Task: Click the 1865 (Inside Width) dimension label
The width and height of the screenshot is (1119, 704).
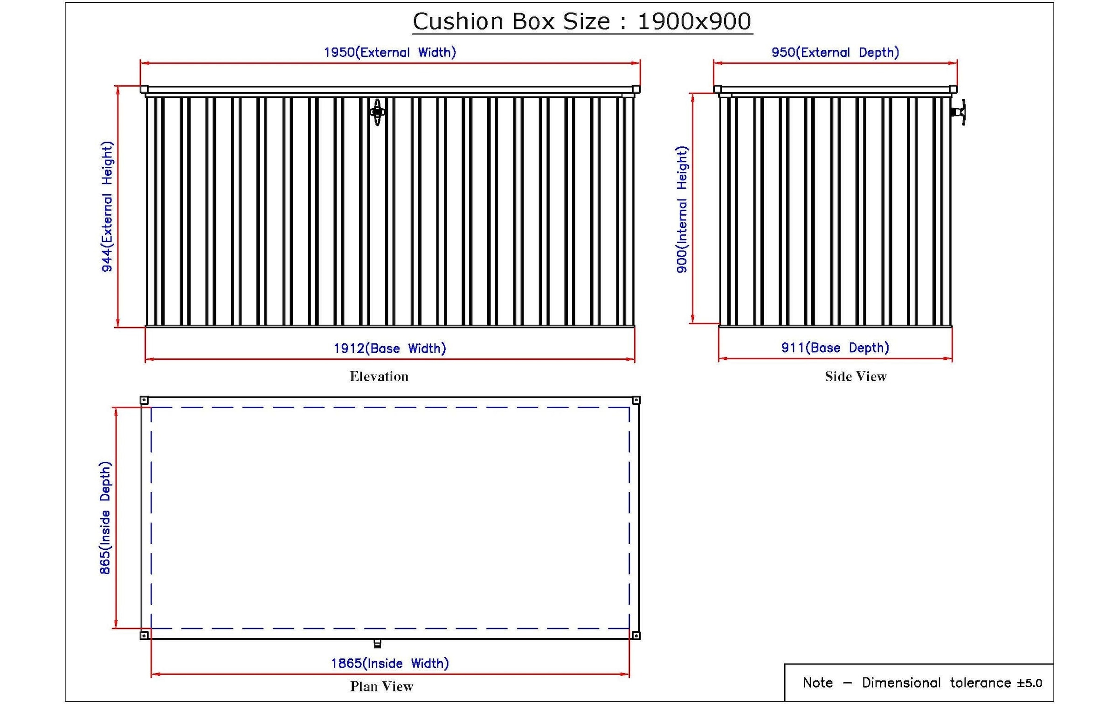Action: pyautogui.click(x=390, y=663)
